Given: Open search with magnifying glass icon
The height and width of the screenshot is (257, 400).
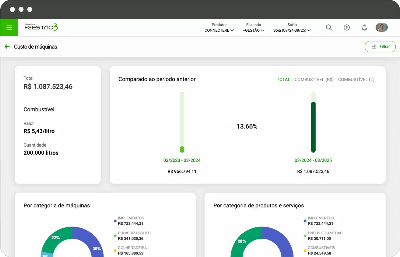Looking at the screenshot, I should [329, 28].
